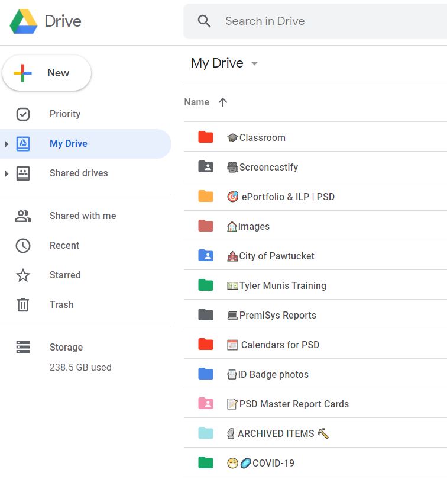The height and width of the screenshot is (482, 447).
Task: Click the Recent clock icon
Action: click(23, 246)
